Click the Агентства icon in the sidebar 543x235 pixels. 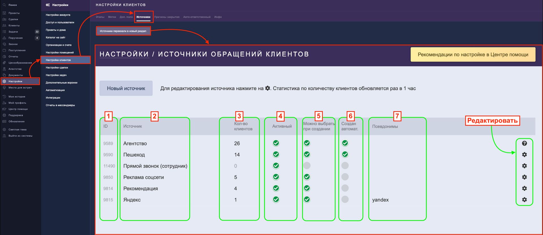point(4,69)
